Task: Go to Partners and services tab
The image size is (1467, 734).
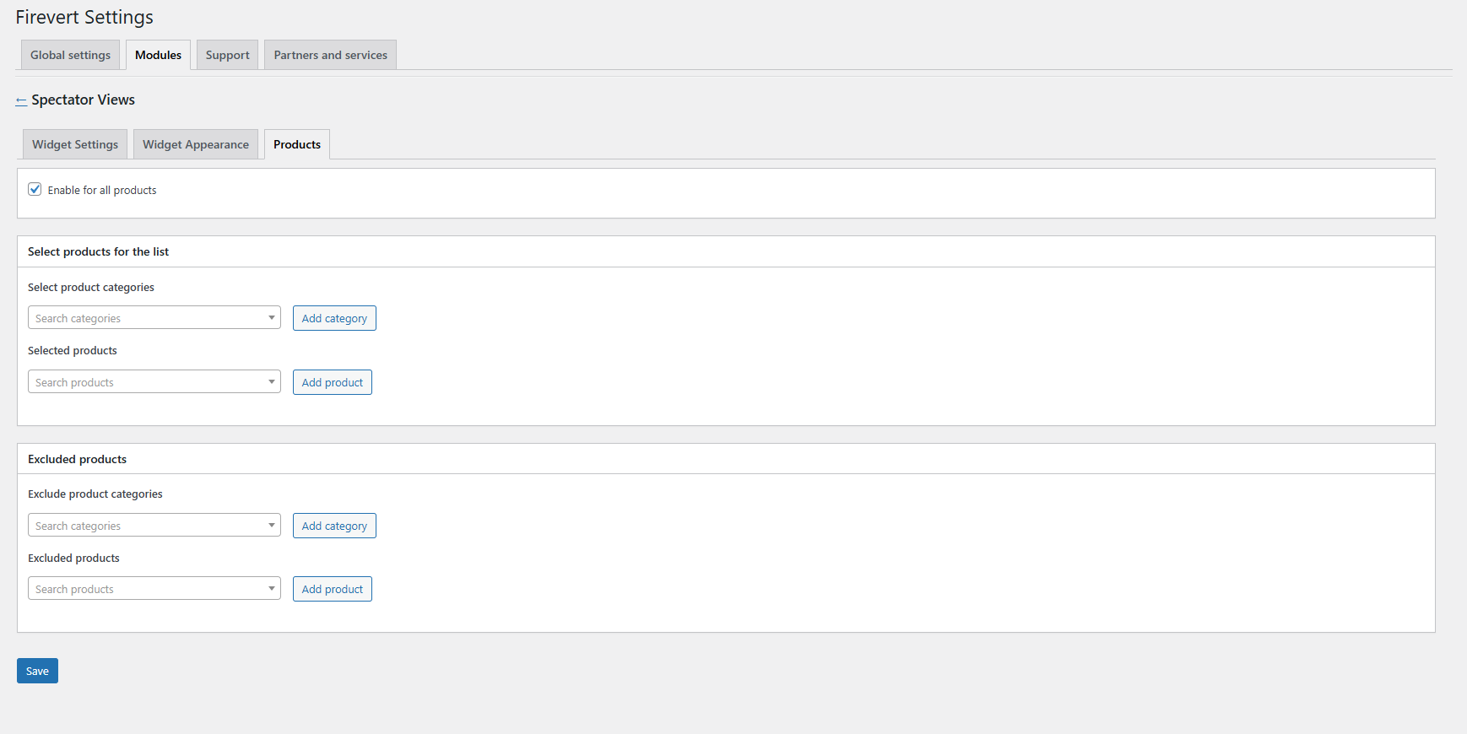Action: point(330,56)
